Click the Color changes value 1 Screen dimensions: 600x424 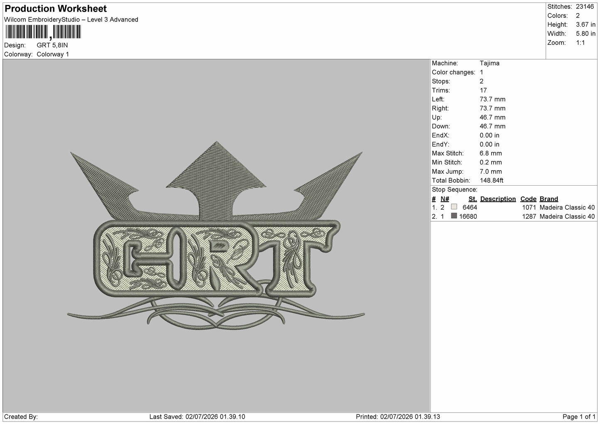click(x=482, y=72)
